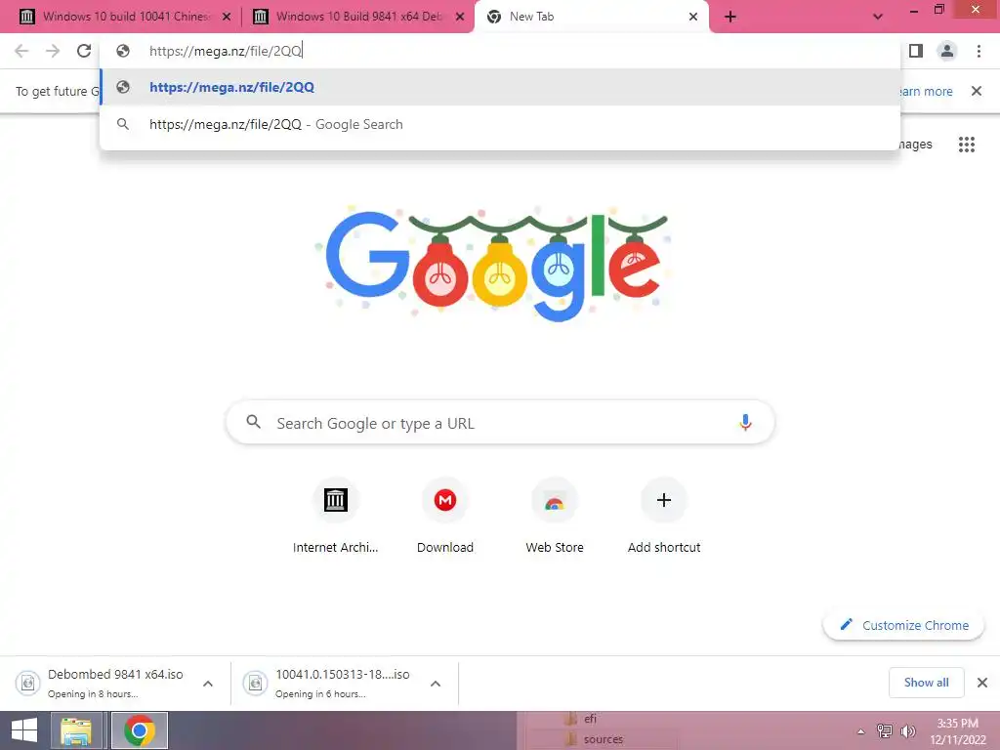Open the volume tray icon
Image resolution: width=1000 pixels, height=750 pixels.
pyautogui.click(x=907, y=730)
